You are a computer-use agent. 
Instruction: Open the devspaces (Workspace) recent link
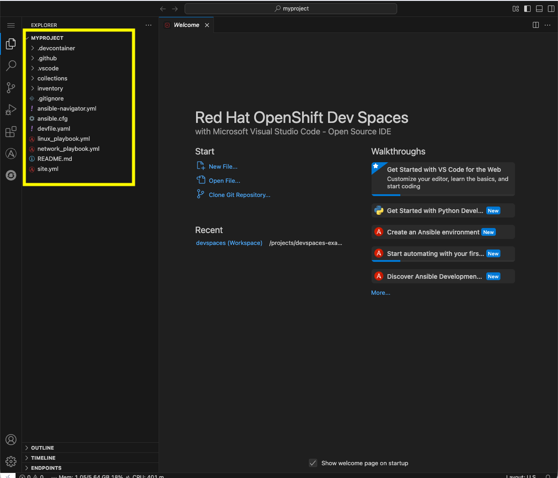tap(229, 243)
